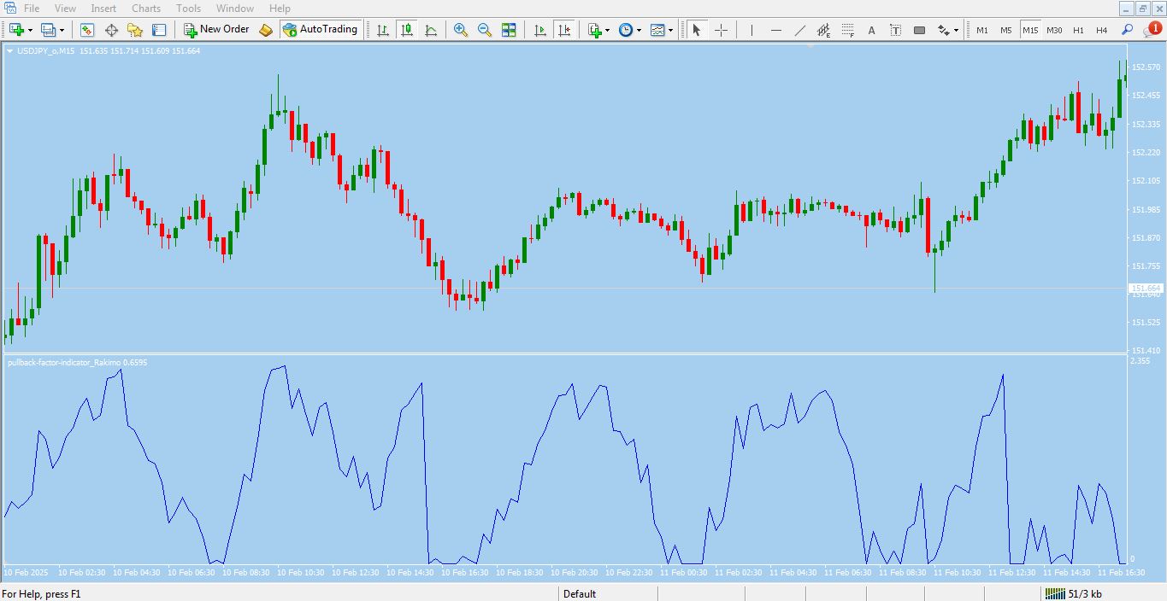Open the Insert menu

coord(103,9)
